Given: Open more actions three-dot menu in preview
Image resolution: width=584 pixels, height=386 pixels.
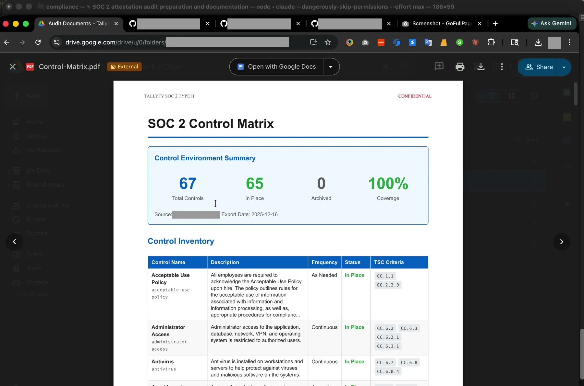Looking at the screenshot, I should pyautogui.click(x=502, y=67).
